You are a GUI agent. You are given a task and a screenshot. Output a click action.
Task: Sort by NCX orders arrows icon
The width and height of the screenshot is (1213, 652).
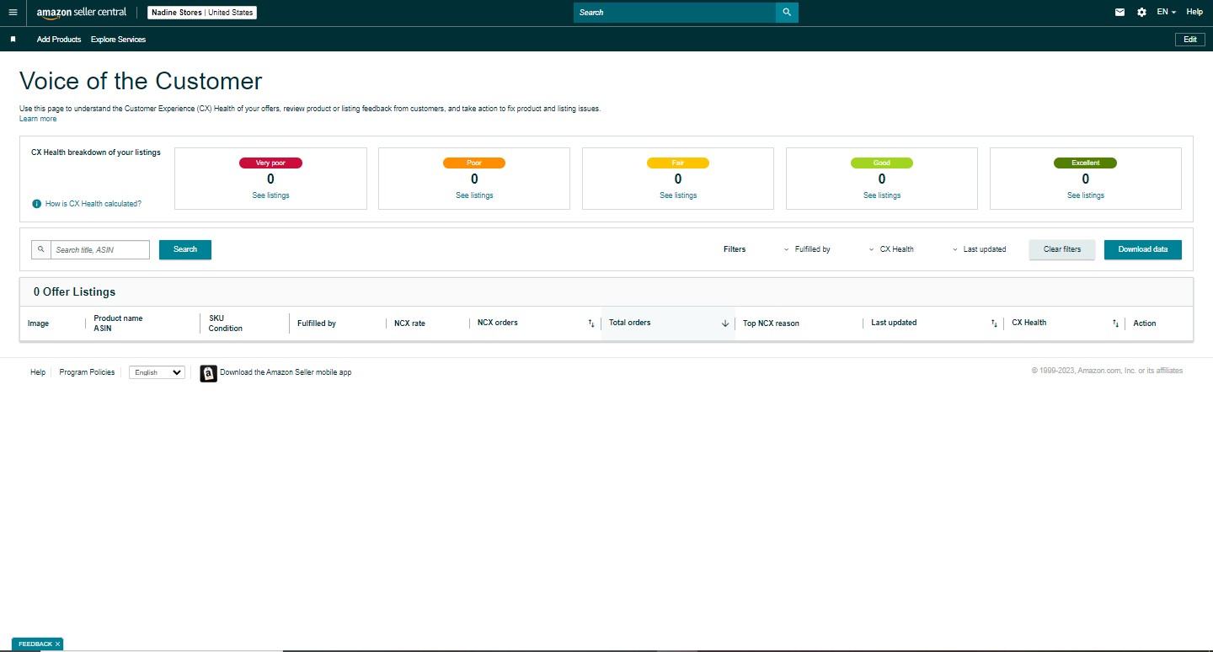point(591,323)
